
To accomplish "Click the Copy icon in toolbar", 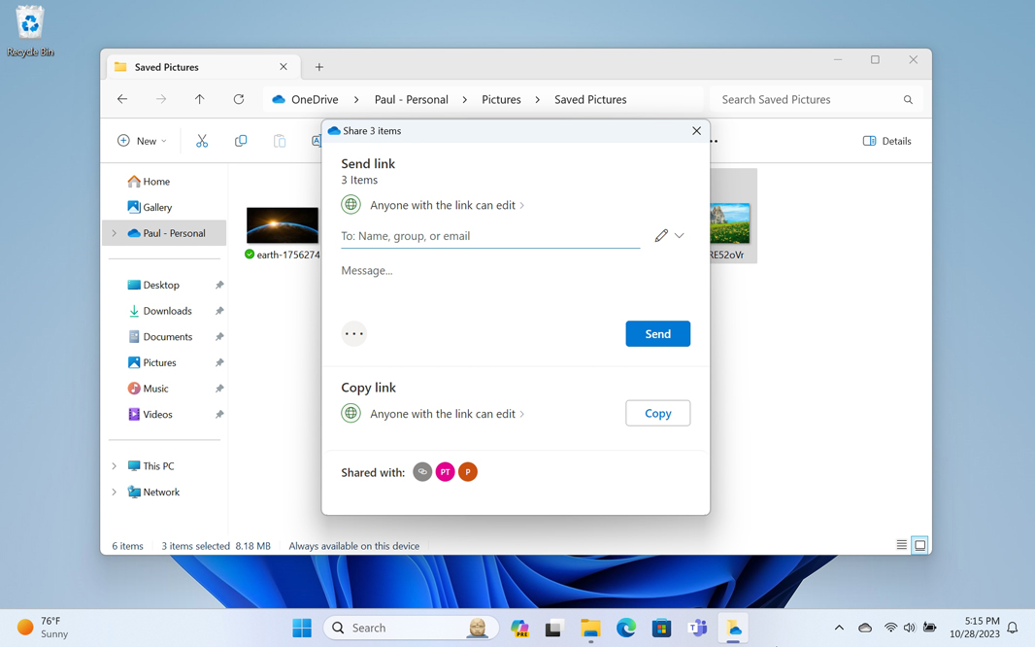I will [x=241, y=141].
